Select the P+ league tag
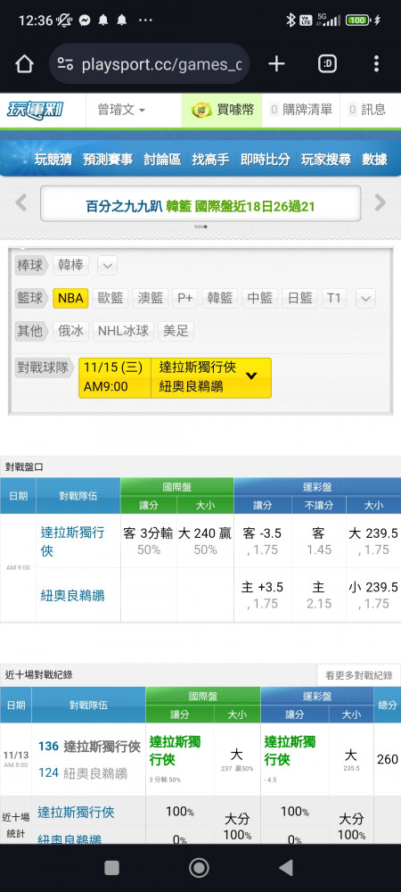The height and width of the screenshot is (892, 401). [x=184, y=298]
